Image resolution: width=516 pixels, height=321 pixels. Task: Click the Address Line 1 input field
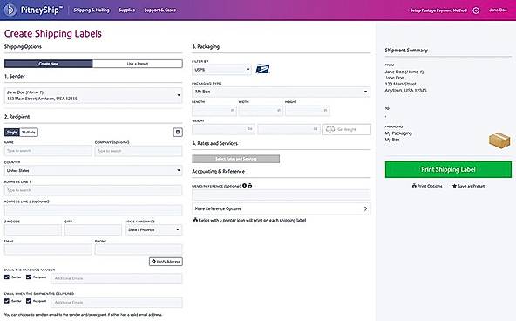point(93,190)
